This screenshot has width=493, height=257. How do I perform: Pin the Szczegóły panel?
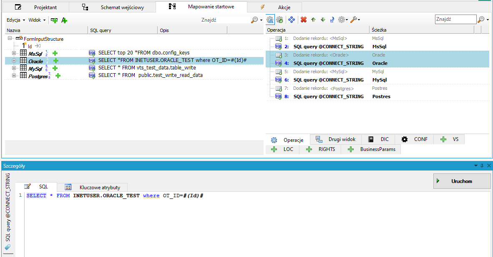tap(482, 166)
